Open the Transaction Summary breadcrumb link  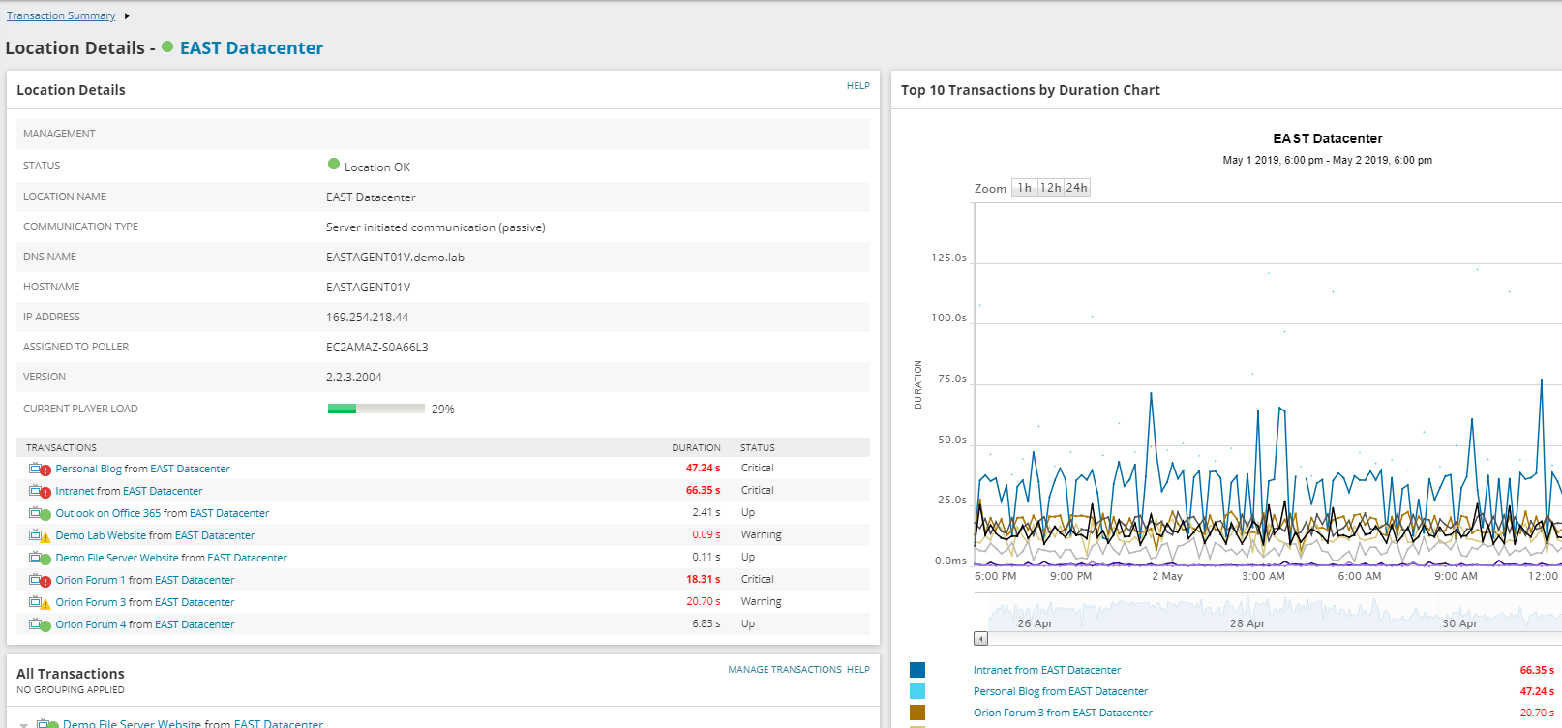[x=61, y=16]
